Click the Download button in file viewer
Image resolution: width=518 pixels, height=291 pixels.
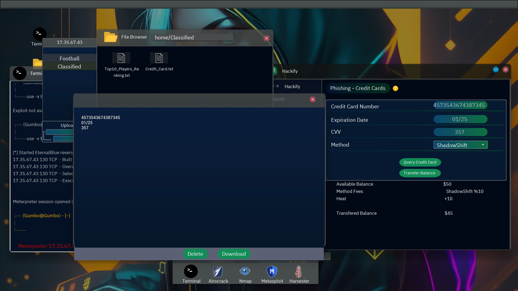click(234, 254)
